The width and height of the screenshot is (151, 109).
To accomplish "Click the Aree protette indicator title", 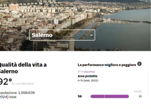I will tap(87, 76).
